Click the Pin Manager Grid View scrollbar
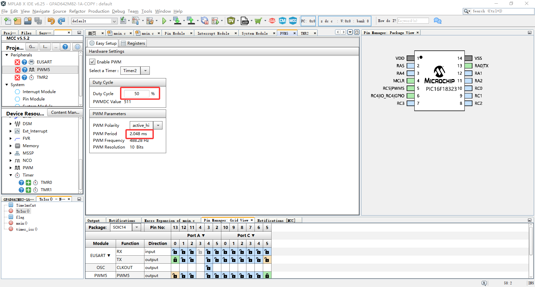This screenshot has width=535, height=287. coord(531,241)
